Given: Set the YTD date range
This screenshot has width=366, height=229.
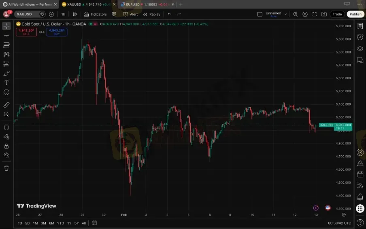Looking at the screenshot, I should click(60, 223).
